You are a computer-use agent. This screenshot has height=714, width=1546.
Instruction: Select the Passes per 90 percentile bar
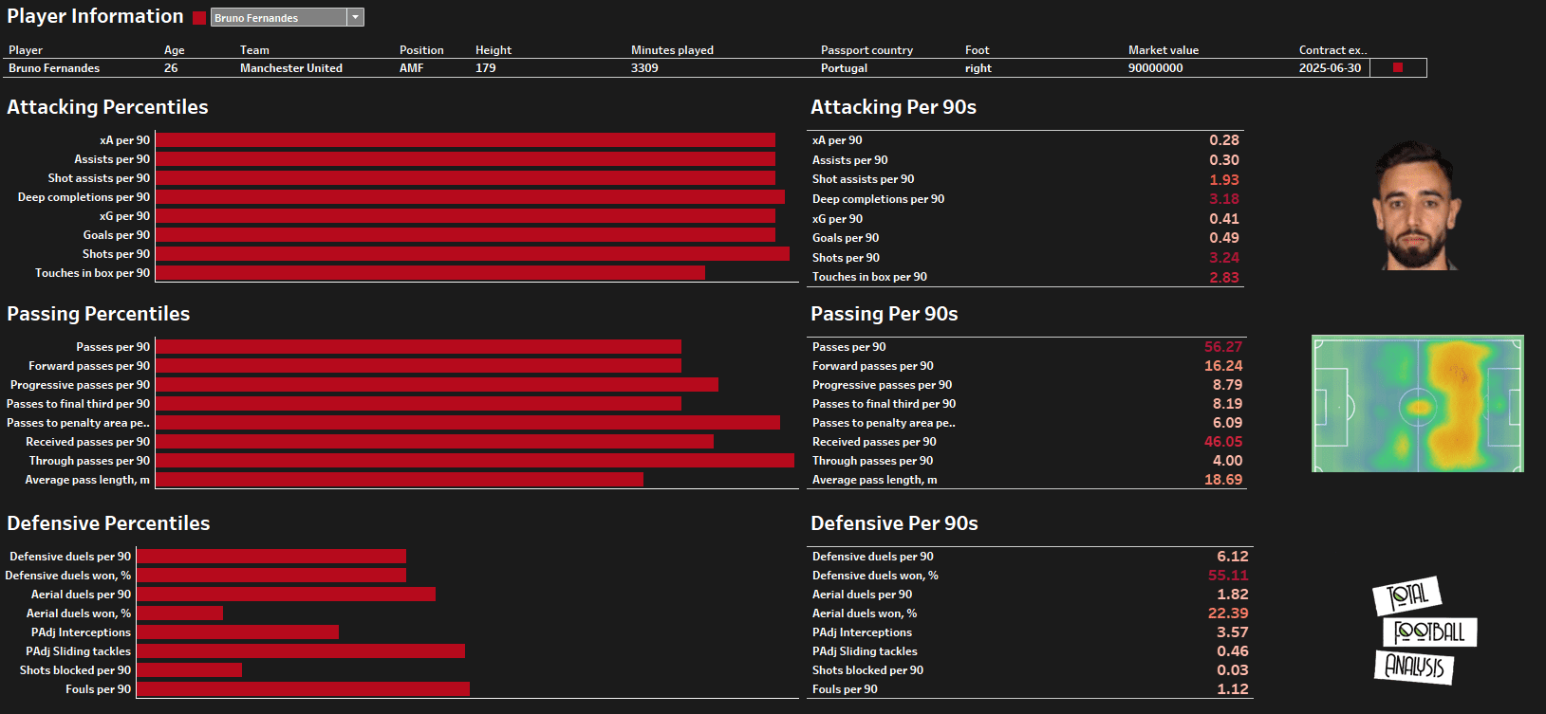tap(419, 347)
